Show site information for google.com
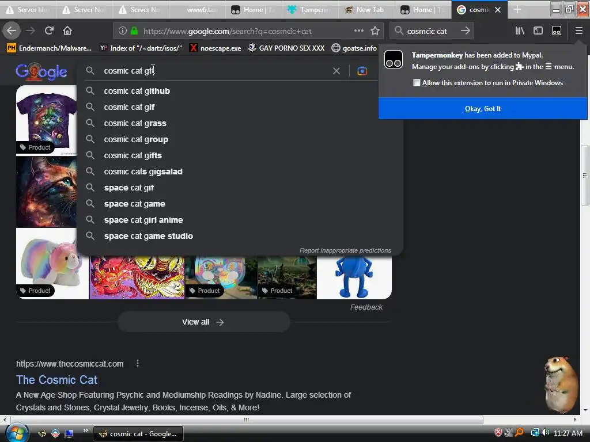The height and width of the screenshot is (442, 590). tap(122, 31)
